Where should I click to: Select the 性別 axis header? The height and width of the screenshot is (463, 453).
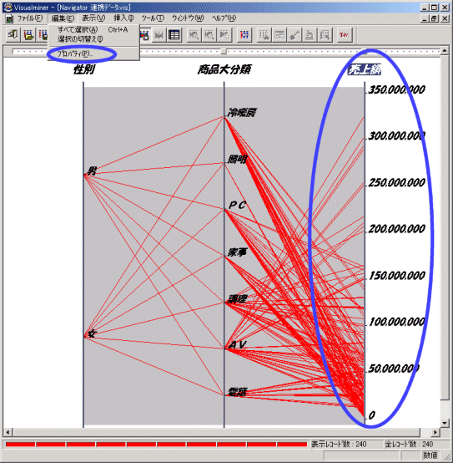click(83, 70)
